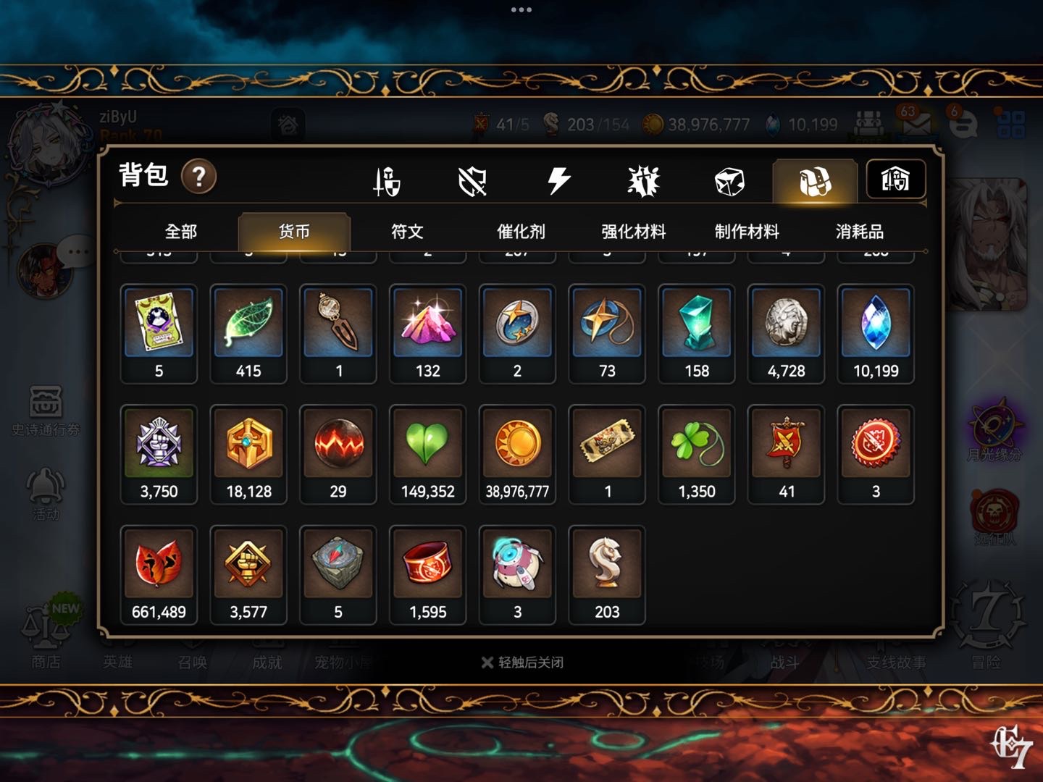This screenshot has width=1043, height=782.
Task: Open the backpack help question mark
Action: coord(198,176)
